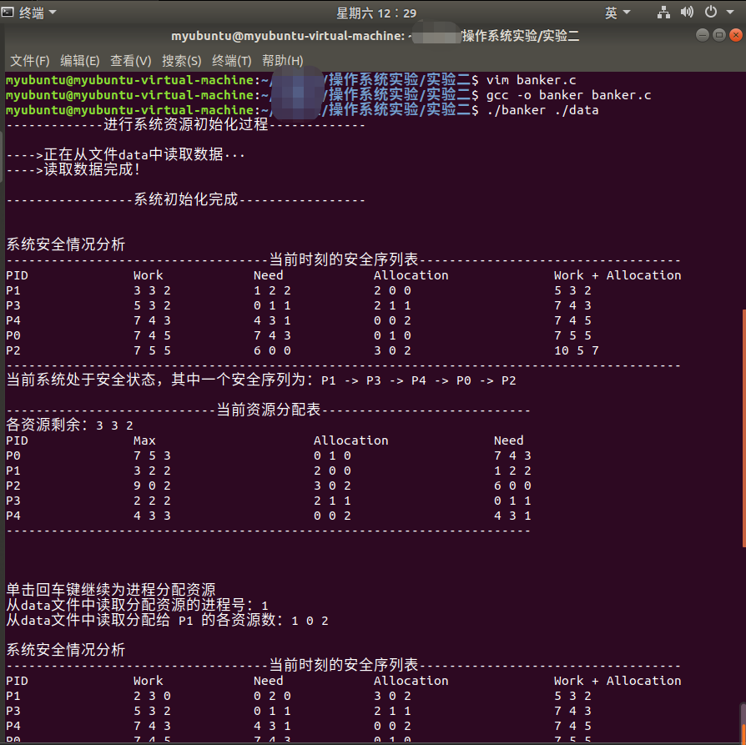Click the line '从data文件中读取分配资源的进程号: 1'
This screenshot has width=746, height=745.
click(137, 605)
